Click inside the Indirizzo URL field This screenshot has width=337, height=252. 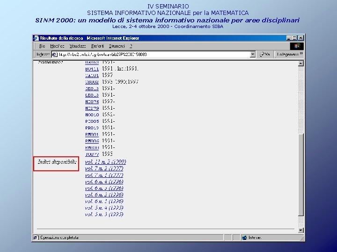tap(154, 55)
